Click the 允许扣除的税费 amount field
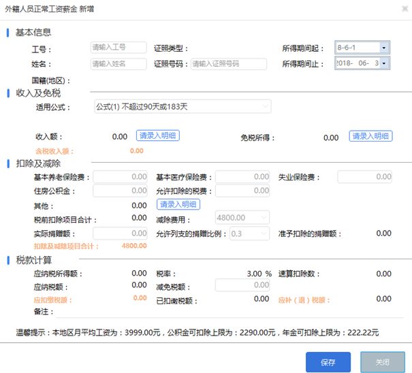412x373 pixels. (242, 191)
